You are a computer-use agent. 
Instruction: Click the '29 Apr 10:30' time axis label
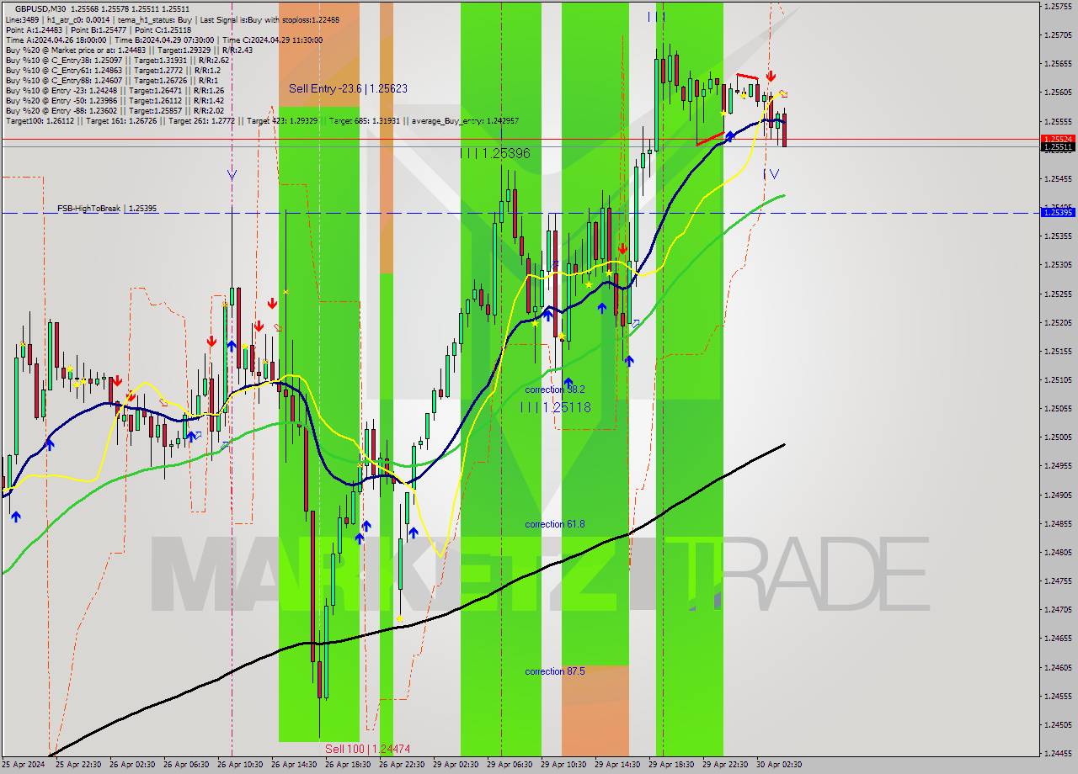(x=563, y=765)
